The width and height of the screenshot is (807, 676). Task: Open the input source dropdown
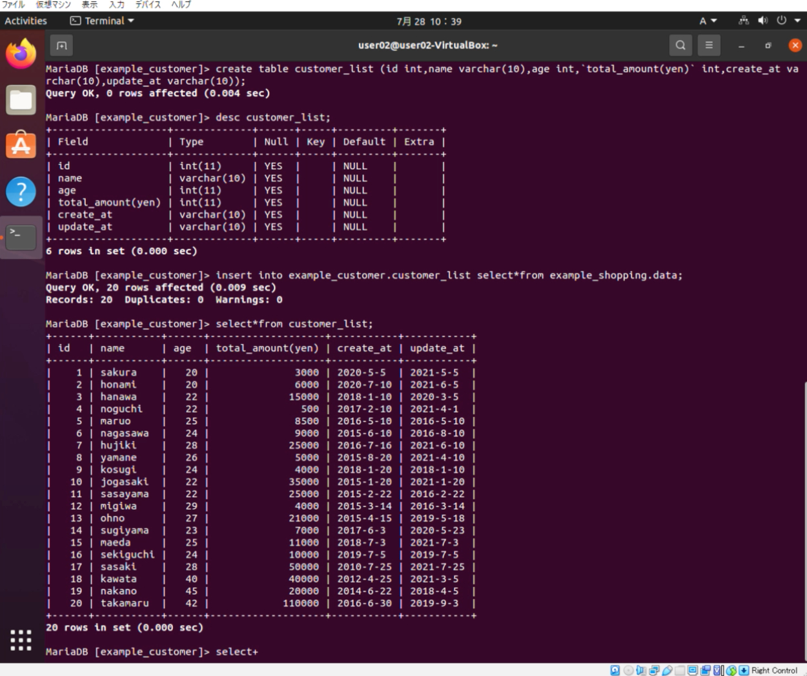pos(708,21)
